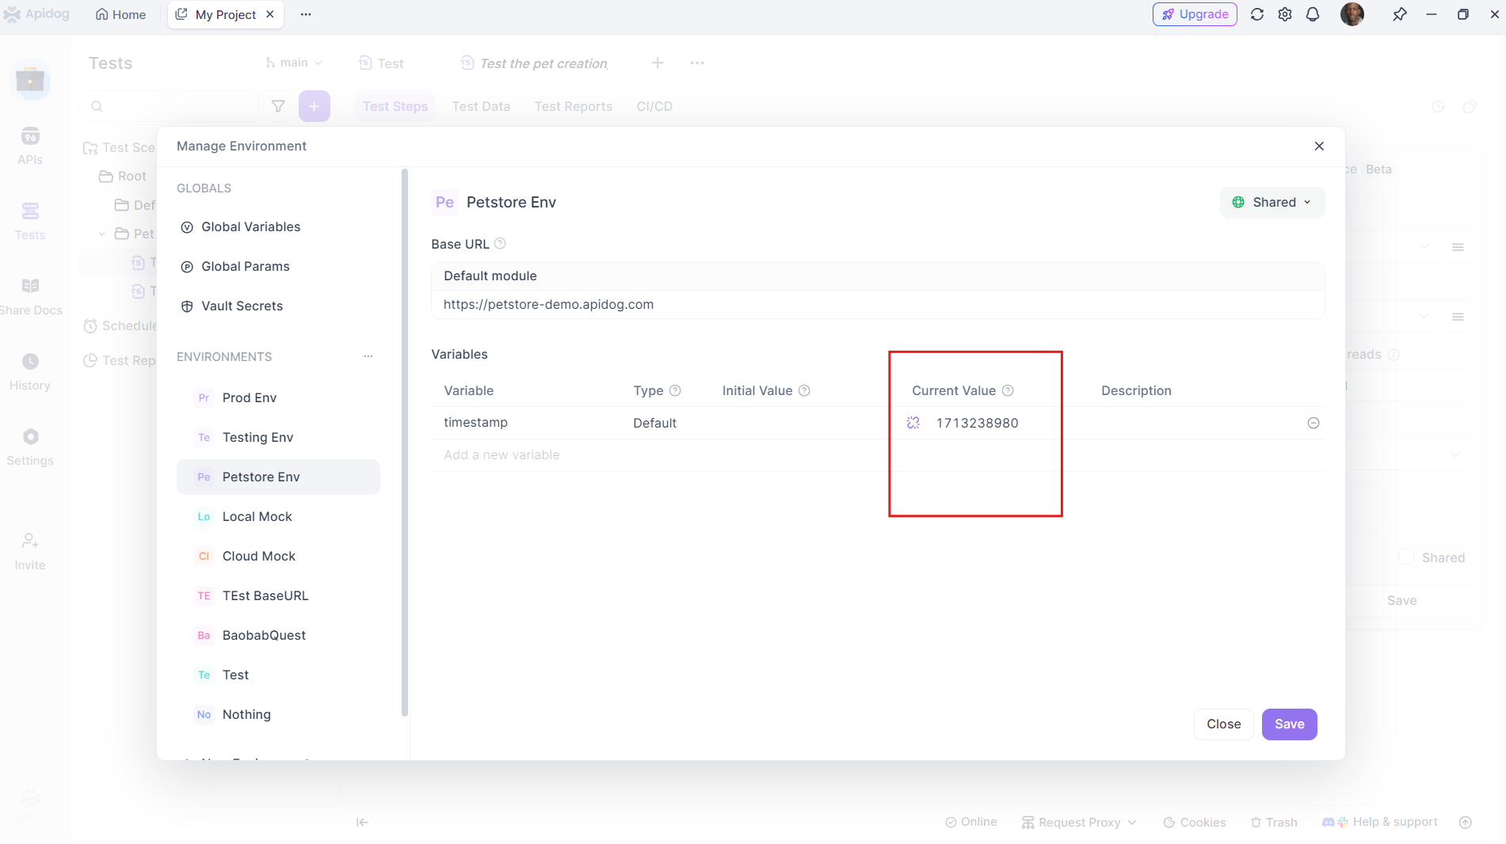This screenshot has width=1506, height=844.
Task: Click the Upgrade button
Action: click(1195, 14)
